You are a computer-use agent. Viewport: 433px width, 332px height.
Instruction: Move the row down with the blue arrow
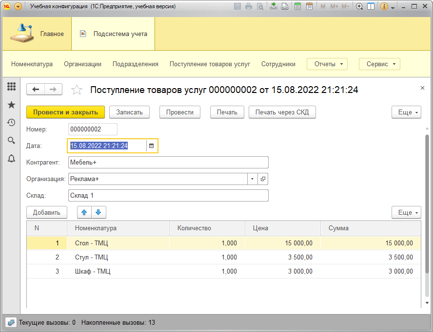click(x=98, y=212)
